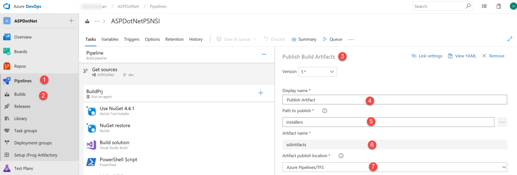Click the search magnifier icon
The width and height of the screenshot is (517, 175).
point(468,6)
